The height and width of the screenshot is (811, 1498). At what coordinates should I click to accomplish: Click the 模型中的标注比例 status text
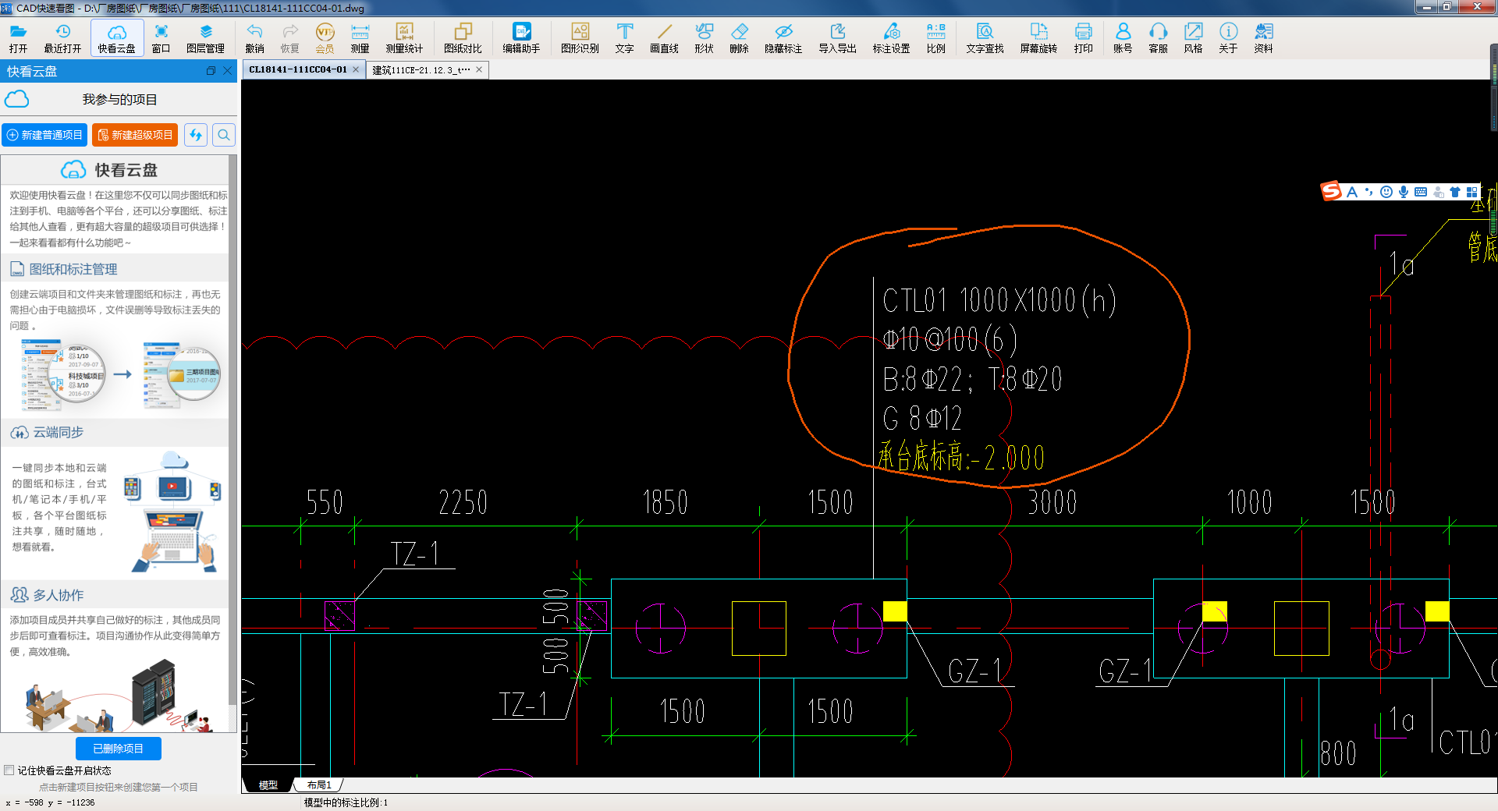[346, 802]
